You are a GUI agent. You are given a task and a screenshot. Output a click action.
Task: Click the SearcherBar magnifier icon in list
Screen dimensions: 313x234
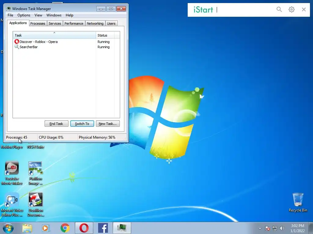coord(17,47)
